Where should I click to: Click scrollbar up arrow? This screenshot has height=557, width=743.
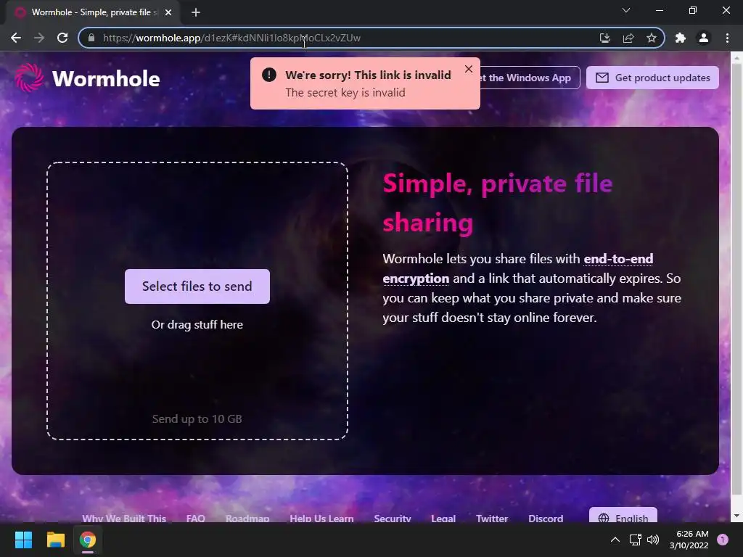(x=736, y=57)
